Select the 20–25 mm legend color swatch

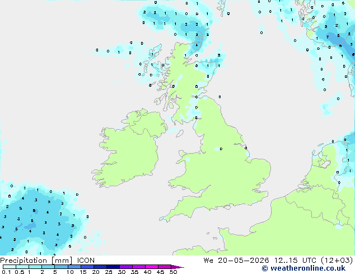tap(100, 267)
